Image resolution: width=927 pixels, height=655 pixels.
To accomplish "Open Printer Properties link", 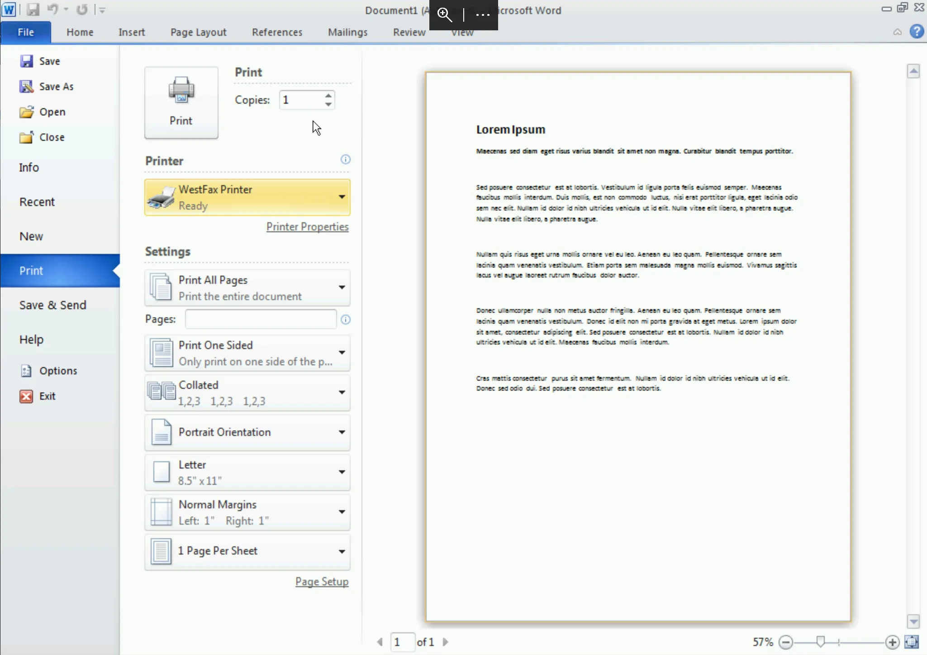I will 307,226.
